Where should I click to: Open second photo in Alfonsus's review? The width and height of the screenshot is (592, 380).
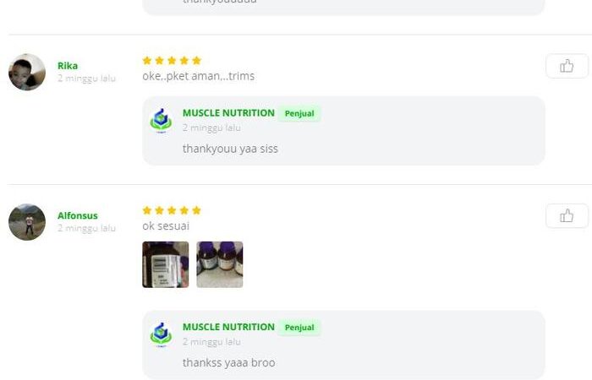click(220, 264)
